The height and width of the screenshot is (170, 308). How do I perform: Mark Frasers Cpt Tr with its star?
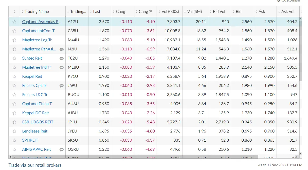click(14, 86)
